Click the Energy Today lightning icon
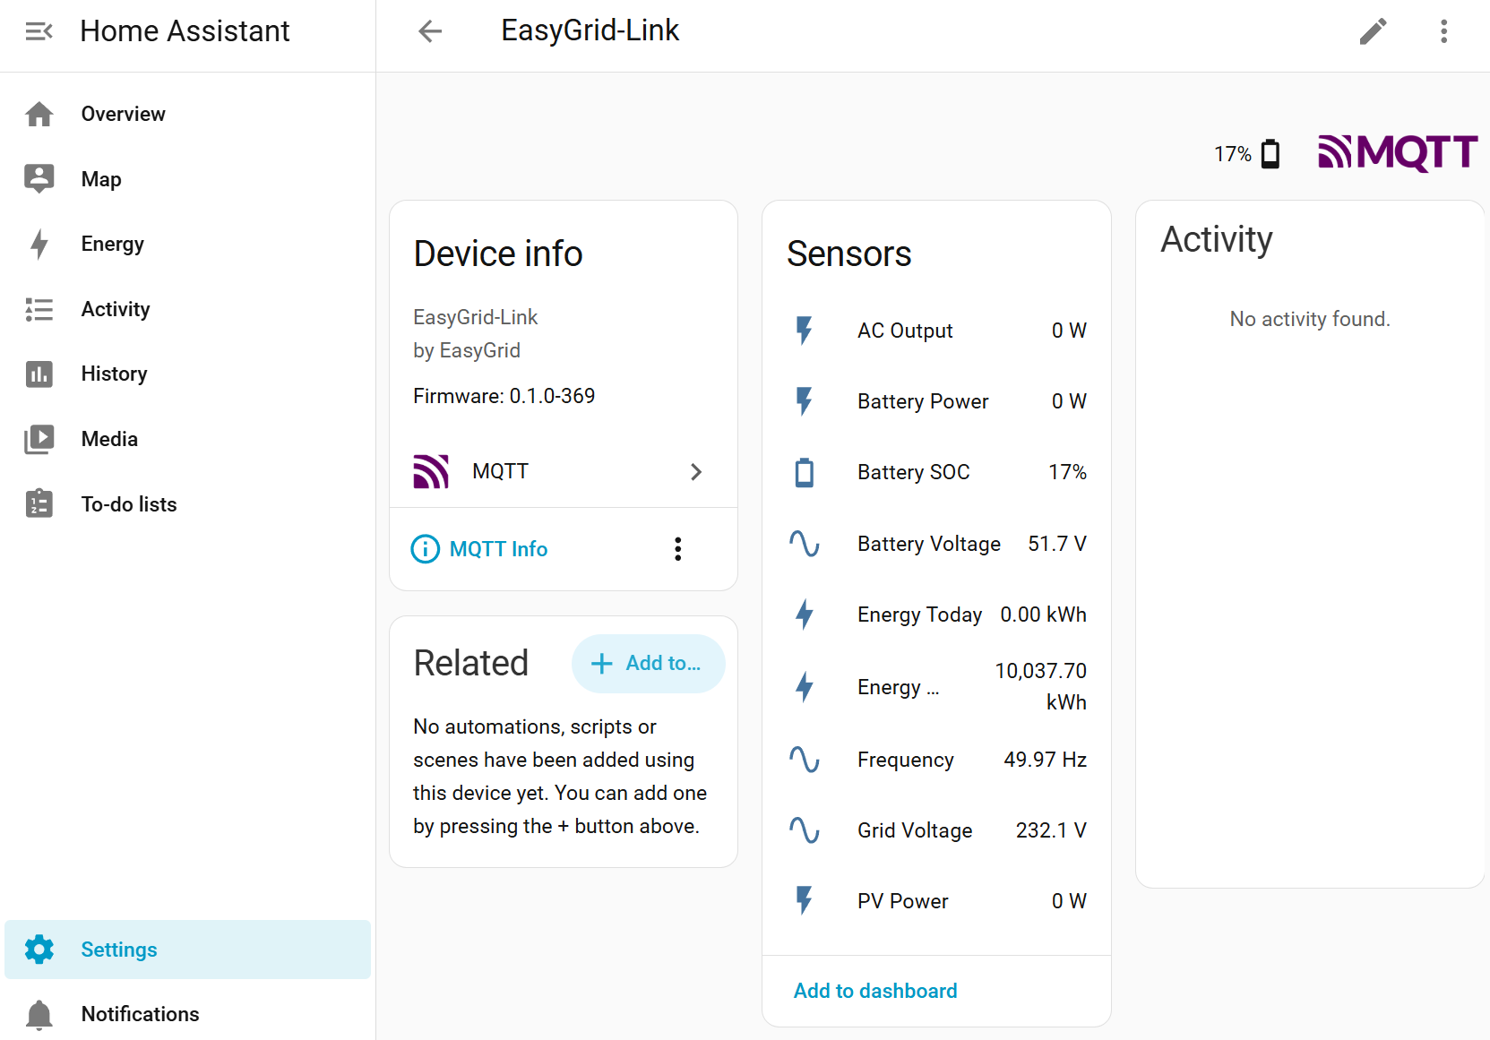 (x=805, y=614)
